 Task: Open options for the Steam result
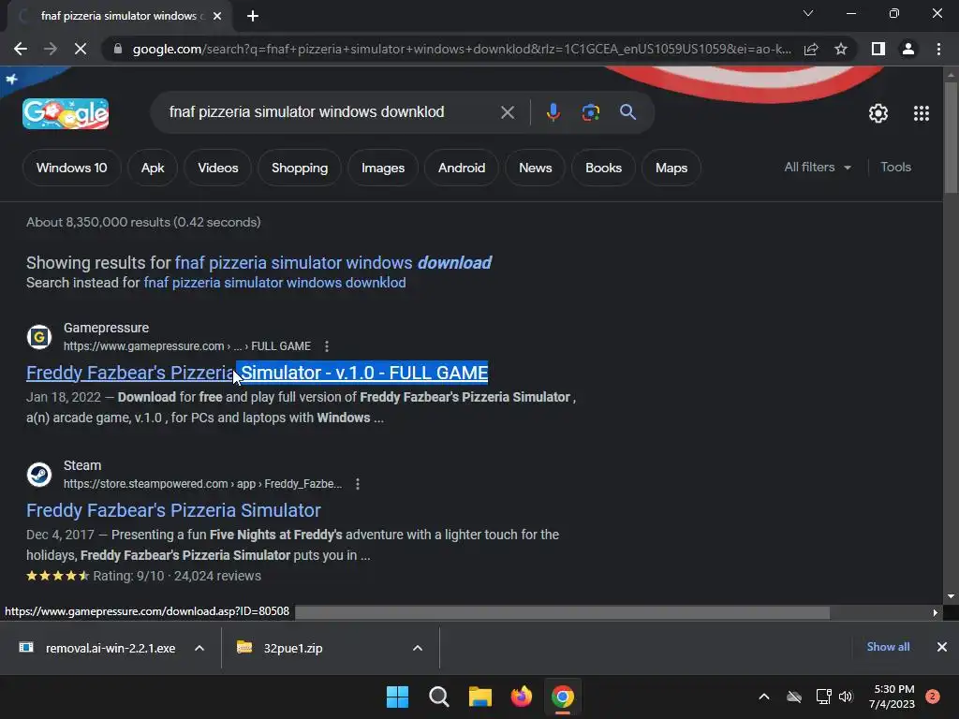click(357, 484)
